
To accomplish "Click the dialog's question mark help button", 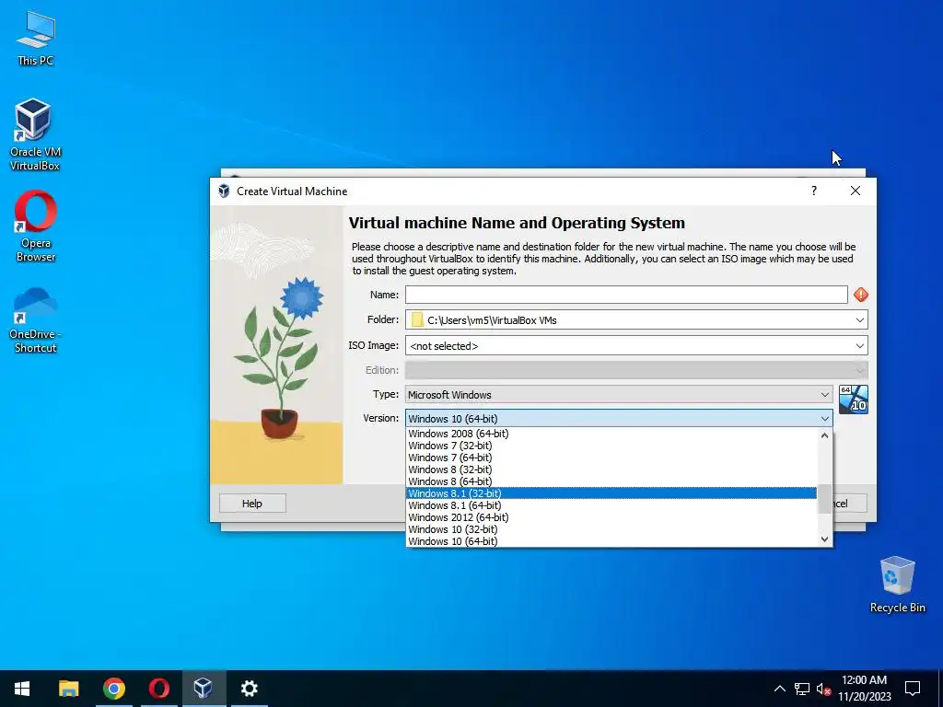I will (x=814, y=191).
